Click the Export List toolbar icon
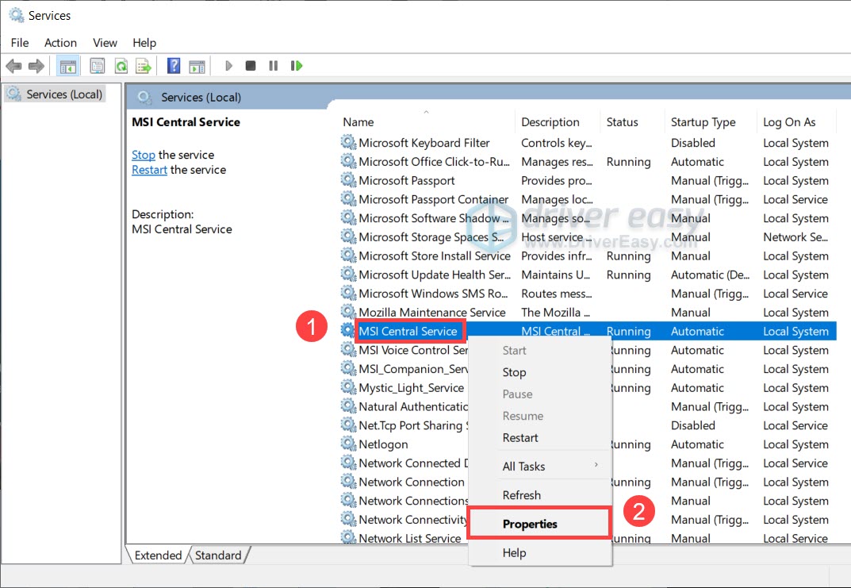This screenshot has width=851, height=588. pos(144,66)
